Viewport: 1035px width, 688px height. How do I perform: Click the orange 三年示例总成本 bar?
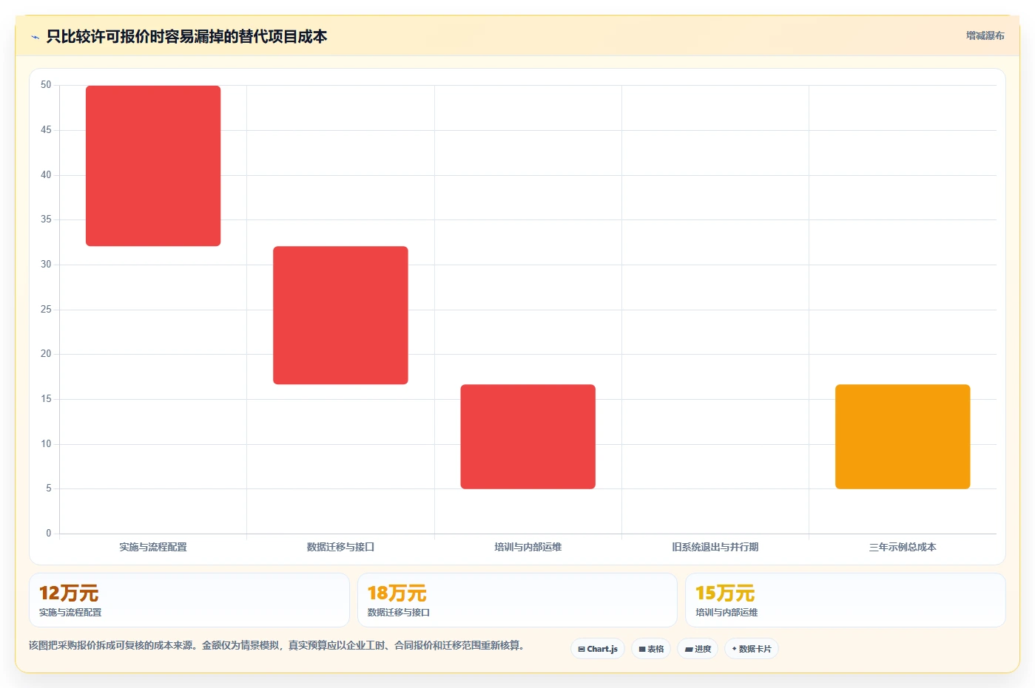(903, 436)
